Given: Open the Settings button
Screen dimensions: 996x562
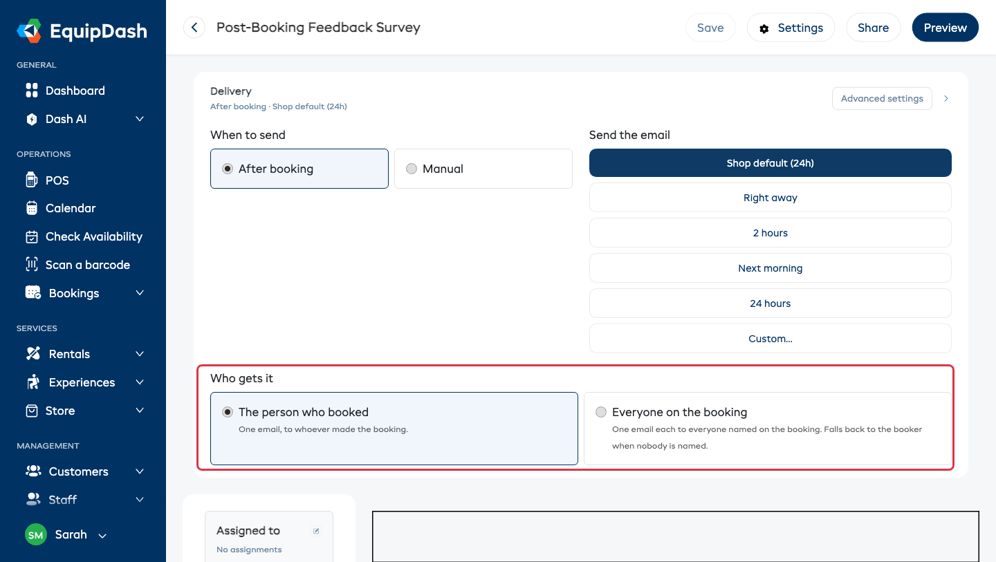Looking at the screenshot, I should coord(791,28).
